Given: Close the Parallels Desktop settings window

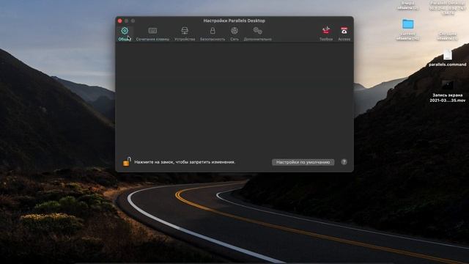Looking at the screenshot, I should [x=120, y=21].
